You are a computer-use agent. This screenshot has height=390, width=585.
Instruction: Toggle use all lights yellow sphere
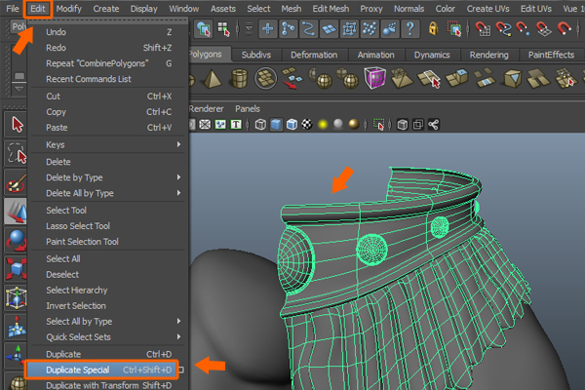point(323,124)
